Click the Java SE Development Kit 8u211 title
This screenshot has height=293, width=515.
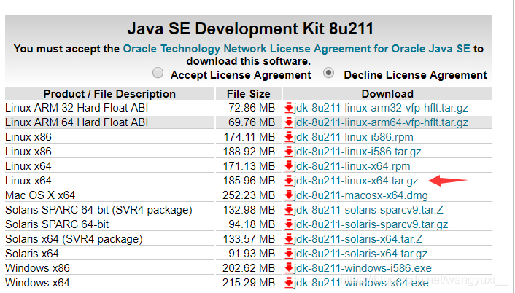pos(250,28)
